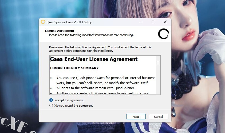Click the scrollbar track below the thumb

pos(158,80)
